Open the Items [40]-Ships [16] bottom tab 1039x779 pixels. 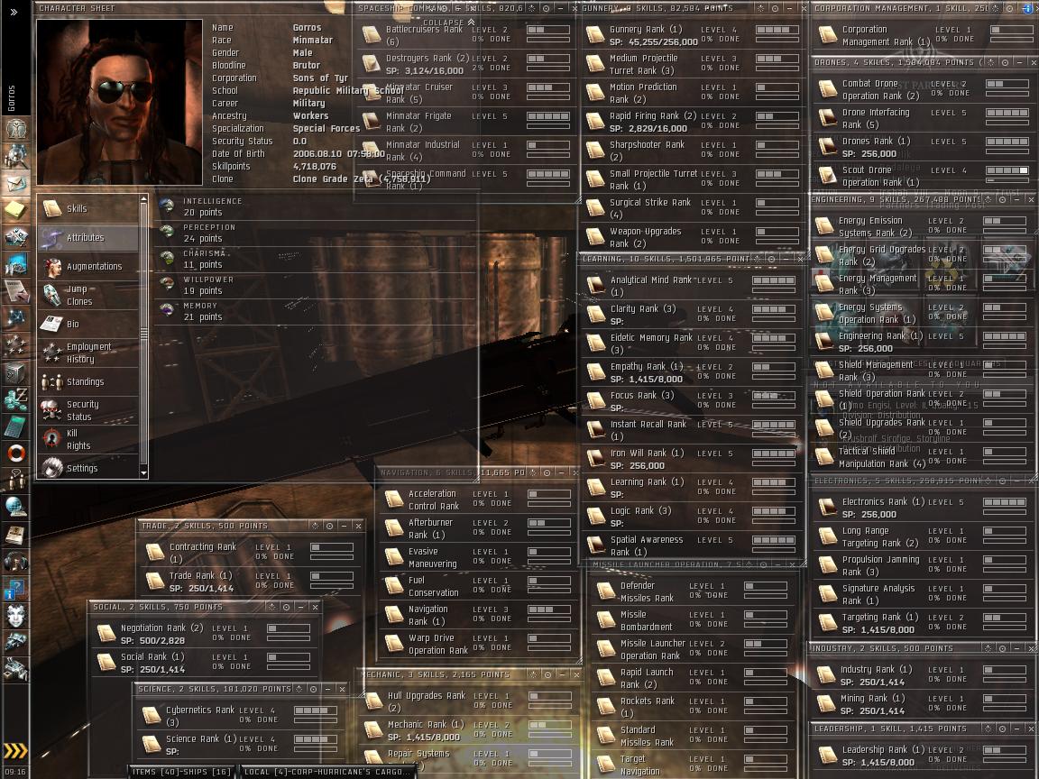tap(181, 772)
